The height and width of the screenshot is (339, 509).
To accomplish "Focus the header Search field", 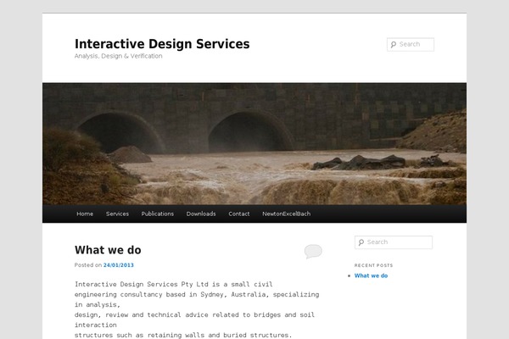I will [411, 44].
